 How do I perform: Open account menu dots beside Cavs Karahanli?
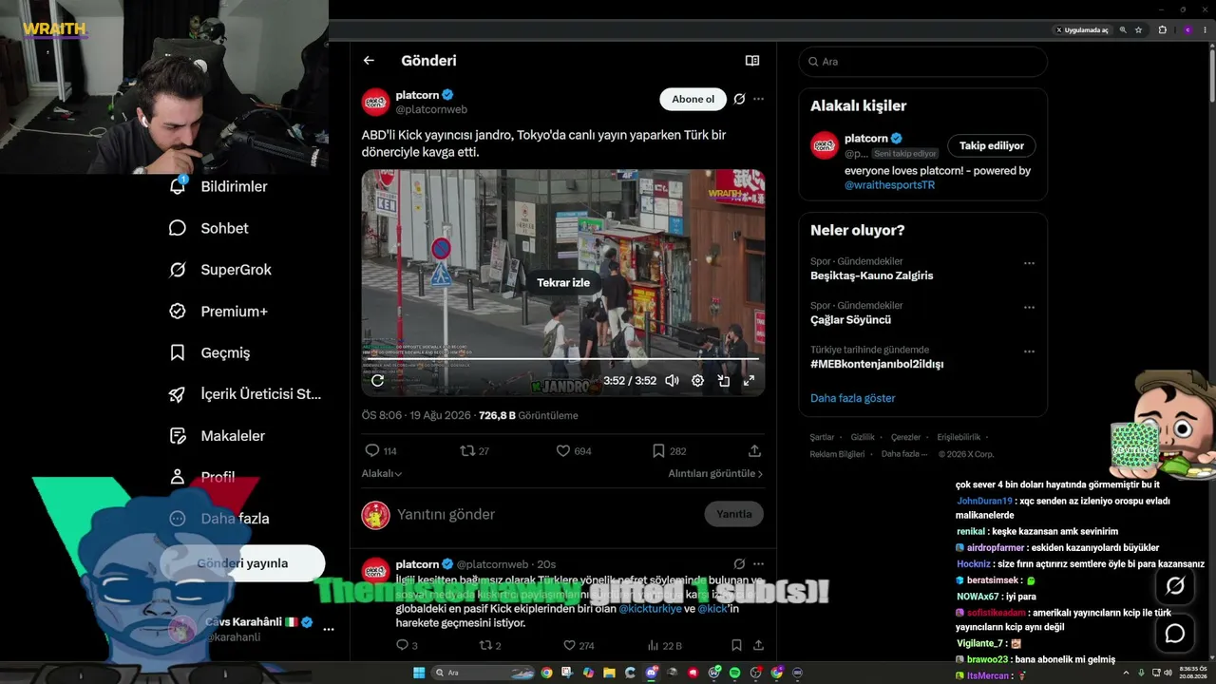point(329,629)
